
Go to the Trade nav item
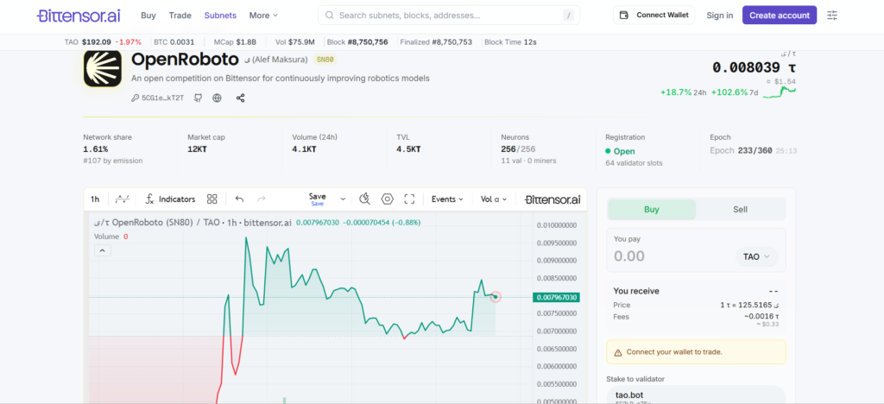click(x=180, y=16)
